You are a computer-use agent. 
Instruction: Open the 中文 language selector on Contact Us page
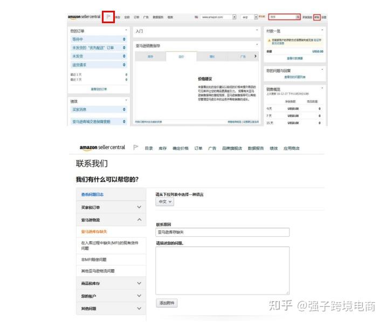[x=165, y=201]
